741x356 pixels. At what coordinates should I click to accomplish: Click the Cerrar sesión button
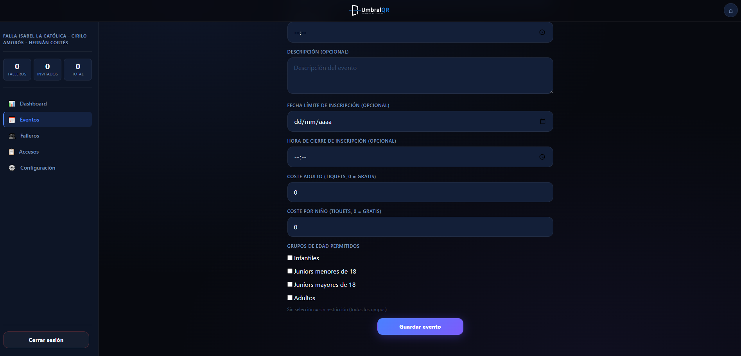[x=46, y=340]
